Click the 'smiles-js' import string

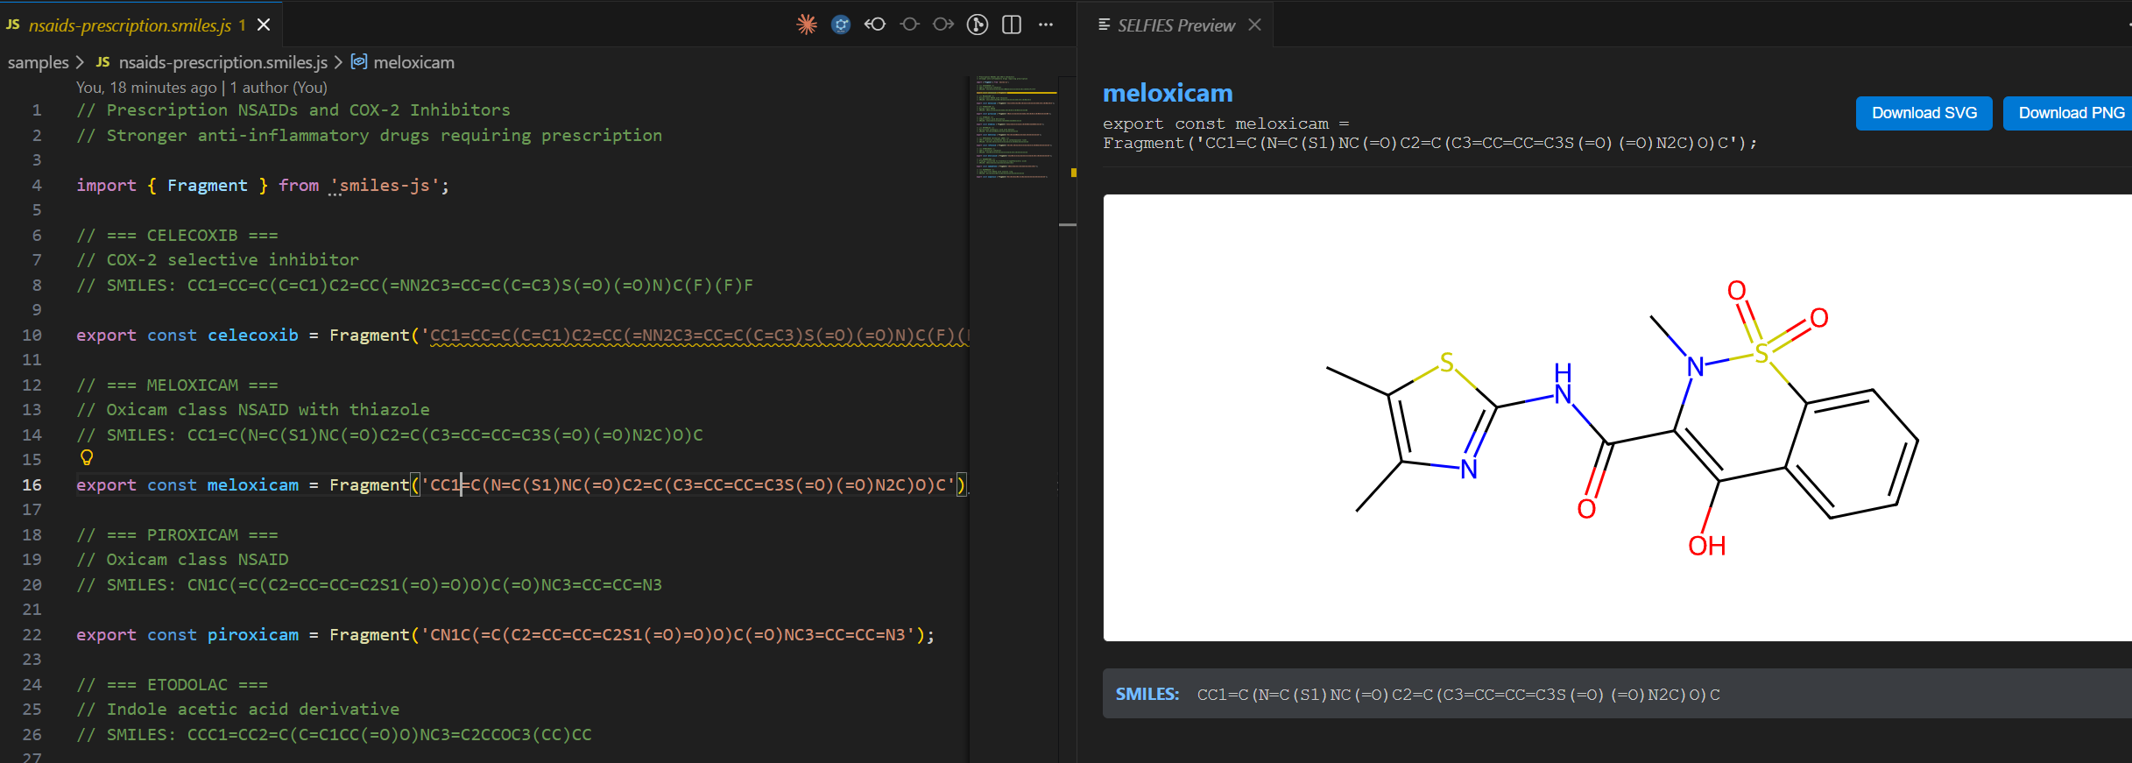(389, 185)
